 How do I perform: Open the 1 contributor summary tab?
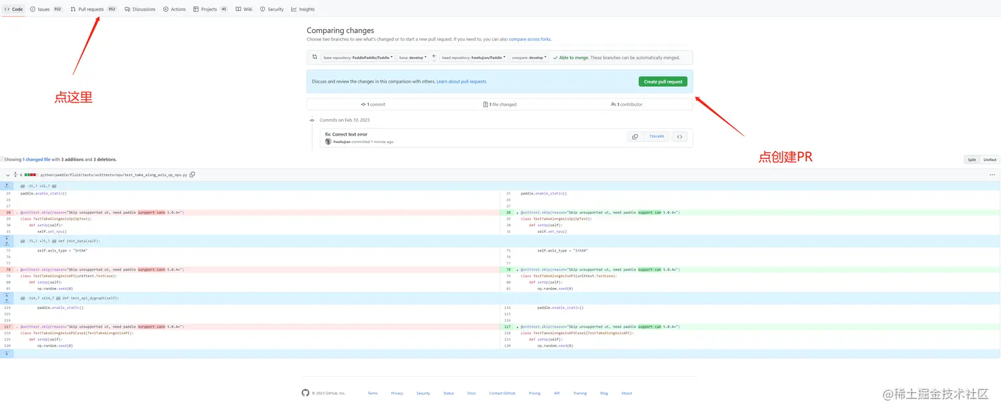[626, 104]
